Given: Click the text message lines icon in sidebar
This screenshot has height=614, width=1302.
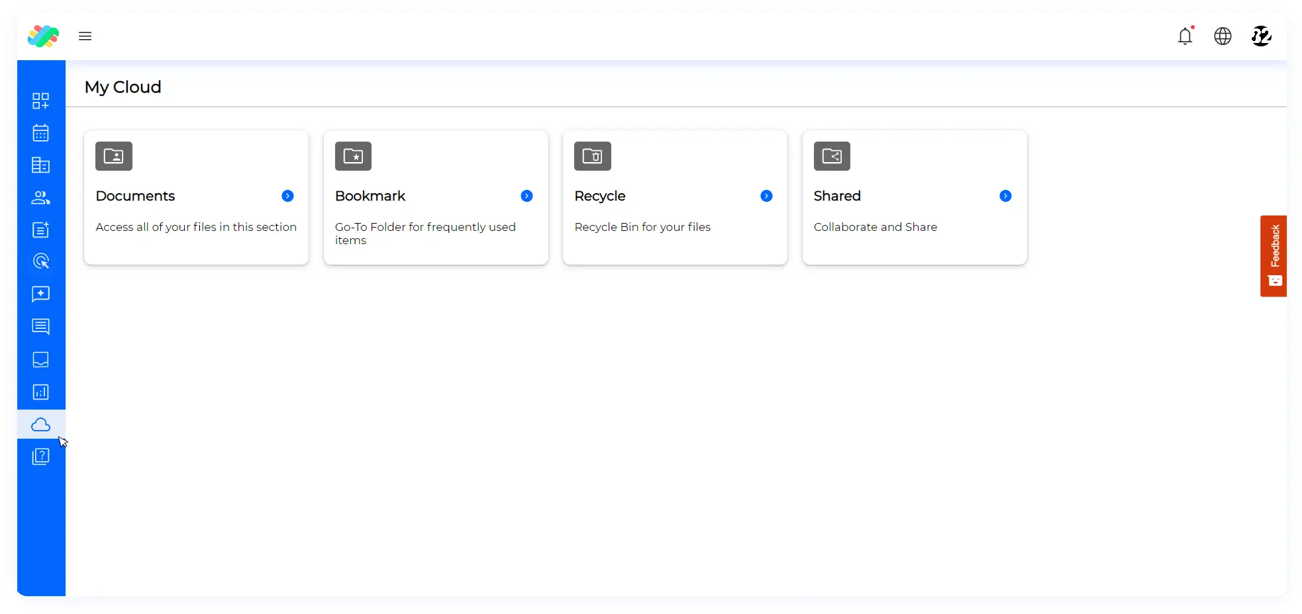Looking at the screenshot, I should tap(40, 326).
